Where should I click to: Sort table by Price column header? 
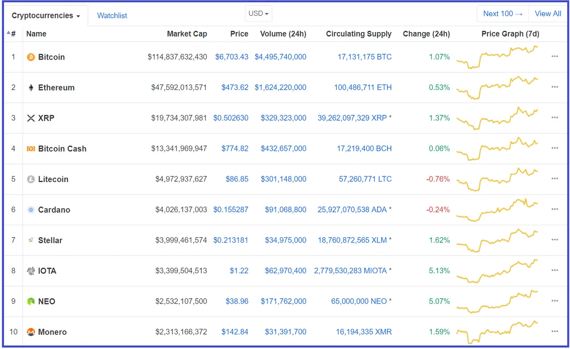click(239, 34)
